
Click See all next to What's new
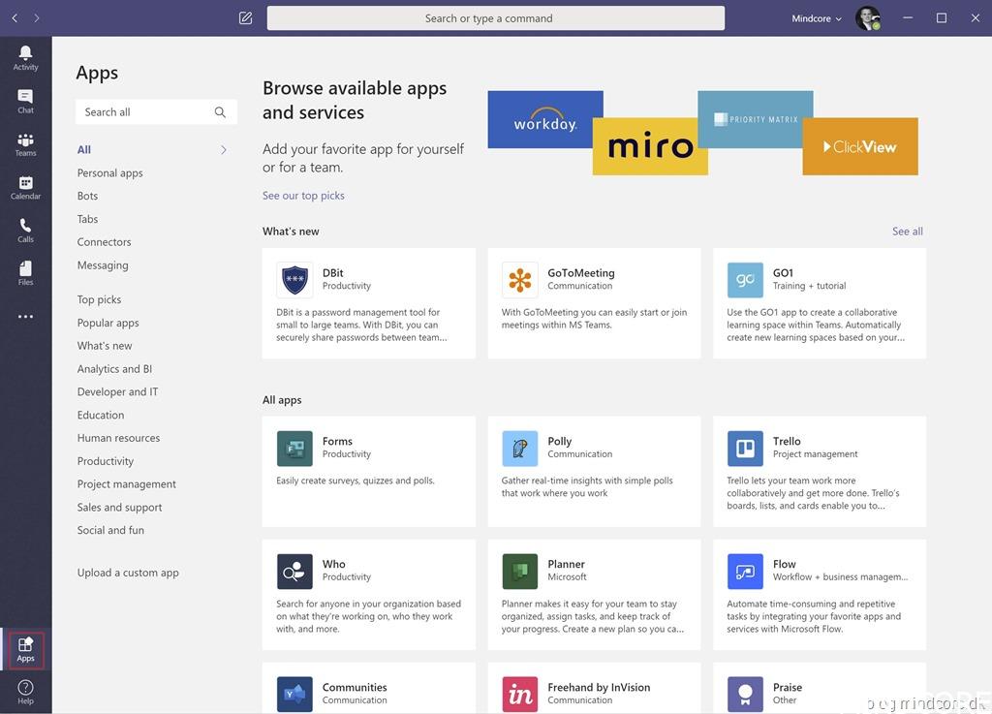click(907, 232)
